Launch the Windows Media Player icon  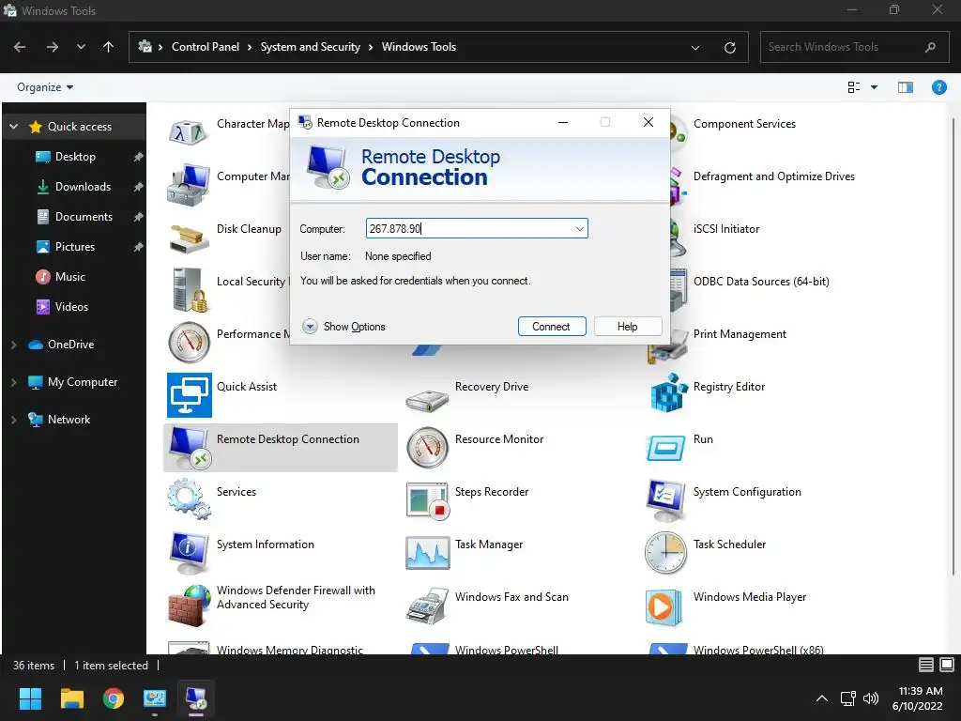664,607
